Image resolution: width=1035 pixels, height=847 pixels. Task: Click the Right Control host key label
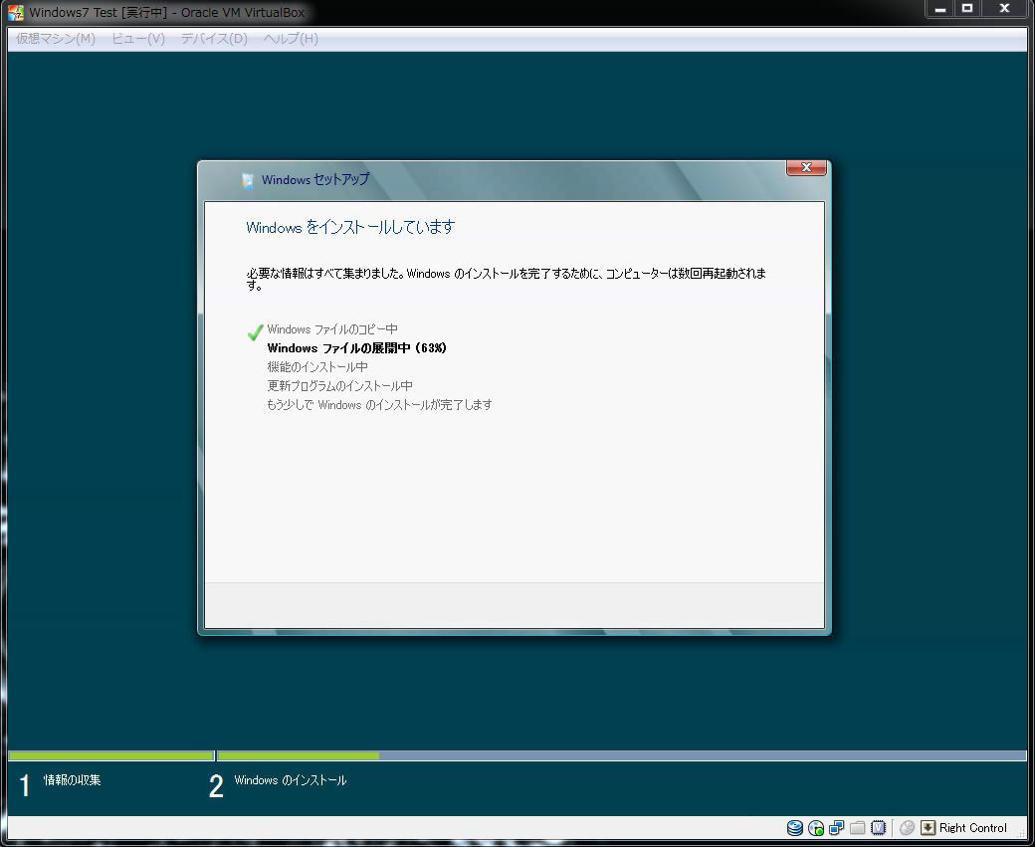(x=973, y=828)
